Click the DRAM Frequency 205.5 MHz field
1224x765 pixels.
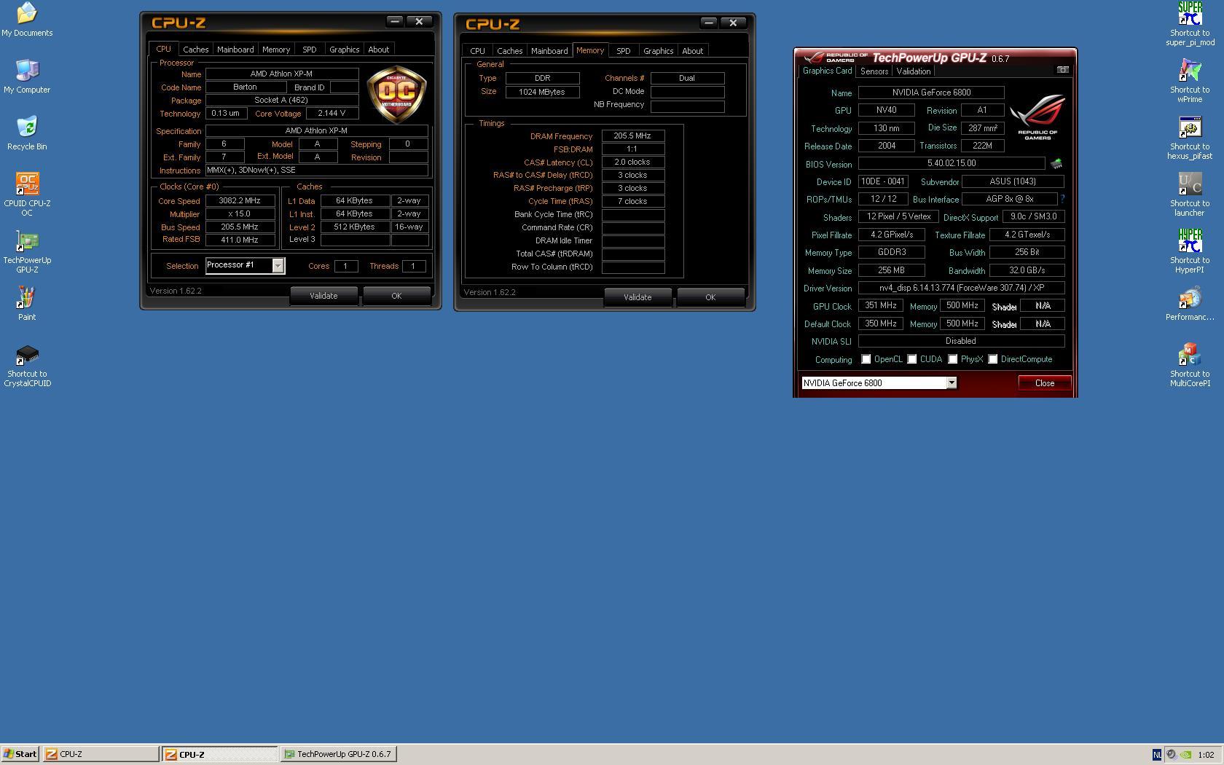click(632, 136)
